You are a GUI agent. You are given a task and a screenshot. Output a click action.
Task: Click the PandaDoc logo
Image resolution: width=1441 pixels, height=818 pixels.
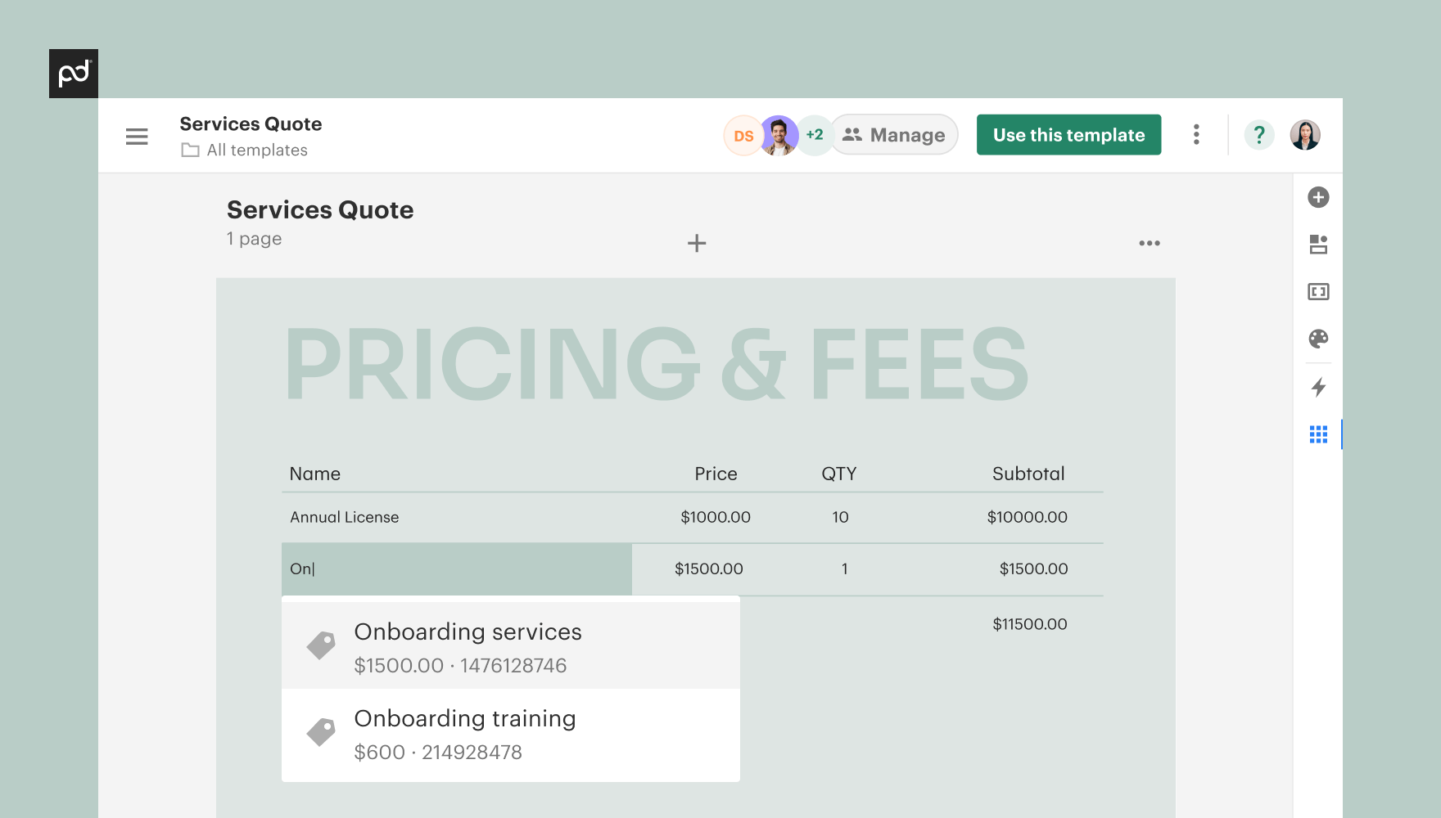[x=74, y=73]
